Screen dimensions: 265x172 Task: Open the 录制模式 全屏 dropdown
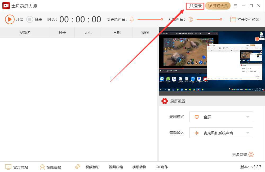[221, 117]
